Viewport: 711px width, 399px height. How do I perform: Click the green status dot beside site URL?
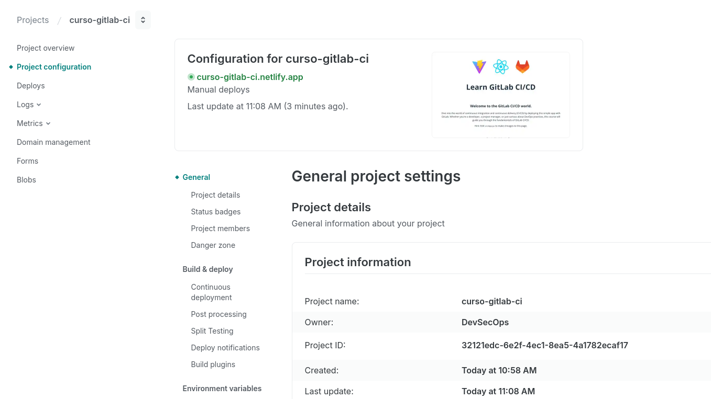[x=191, y=77]
